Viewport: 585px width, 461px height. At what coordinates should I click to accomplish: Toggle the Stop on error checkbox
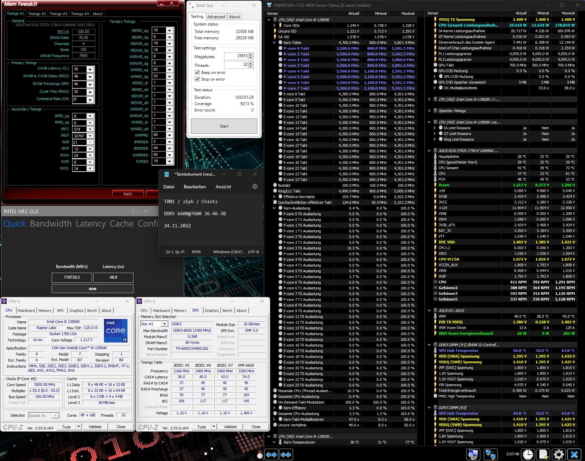pyautogui.click(x=197, y=79)
